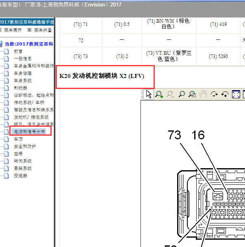Open the 安全和防护 chapter
Image resolution: width=245 pixels, height=247 pixels.
pyautogui.click(x=25, y=147)
